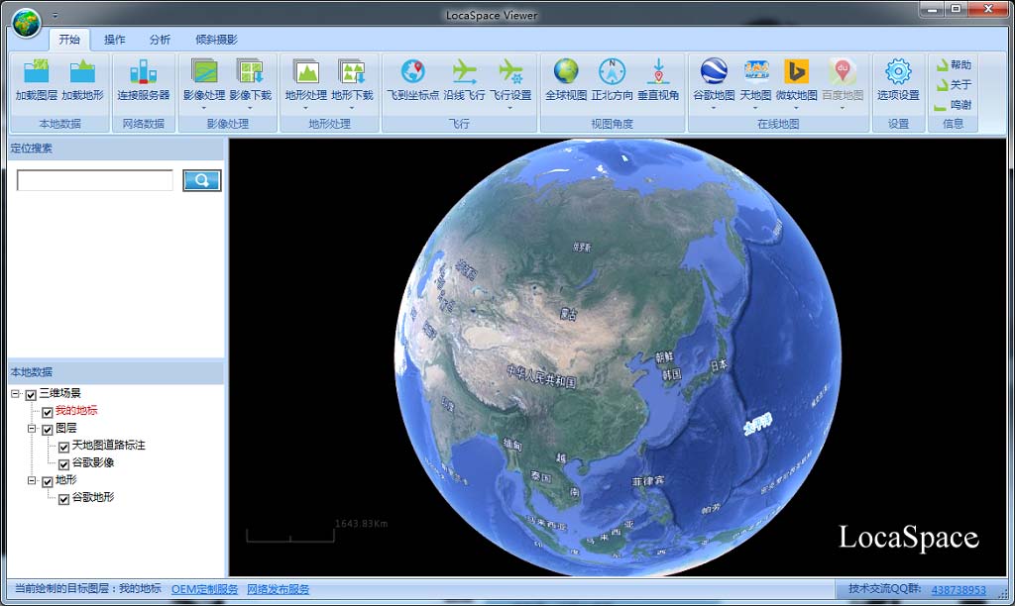Click the 本地数据 panel header
The height and width of the screenshot is (606, 1015).
116,372
